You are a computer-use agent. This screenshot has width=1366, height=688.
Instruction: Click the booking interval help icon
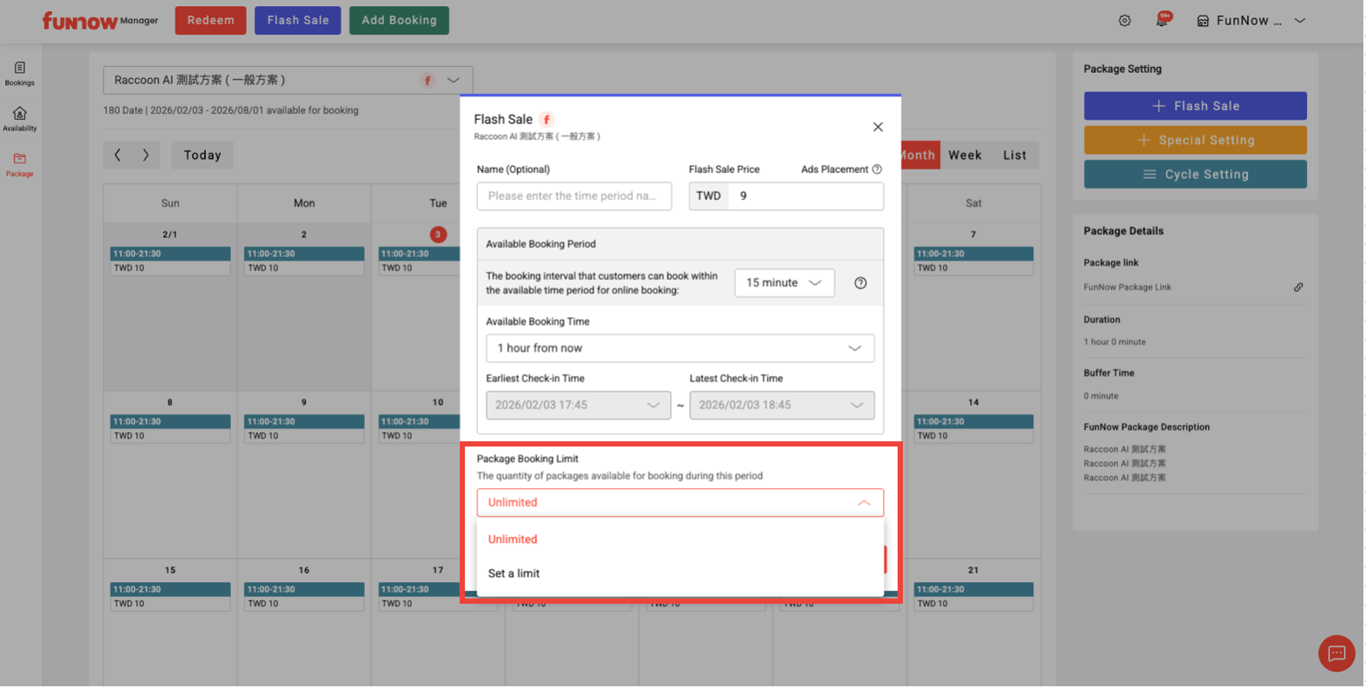click(x=860, y=283)
